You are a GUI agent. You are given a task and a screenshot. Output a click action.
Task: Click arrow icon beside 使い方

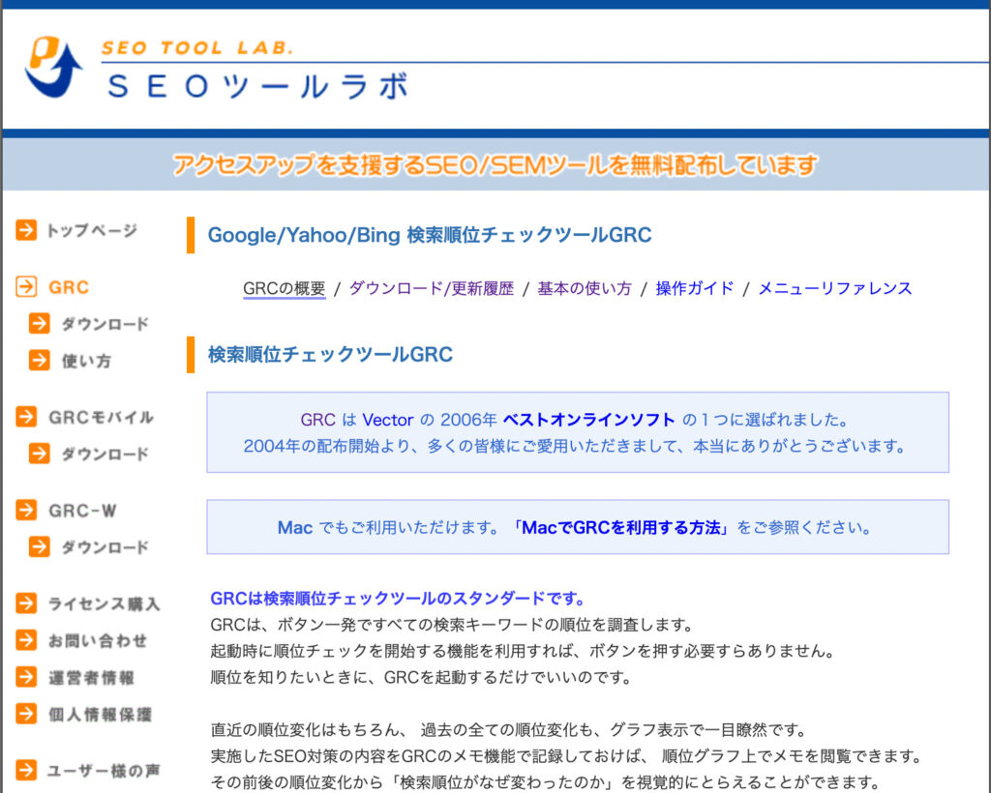coord(39,361)
